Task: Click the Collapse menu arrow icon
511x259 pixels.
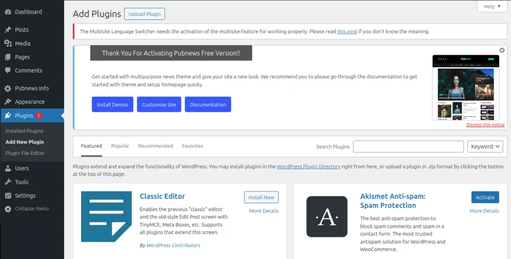Action: coord(8,209)
